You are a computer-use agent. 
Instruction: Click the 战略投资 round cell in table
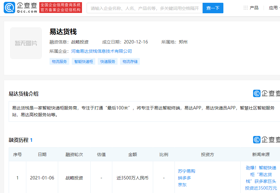point(74,178)
